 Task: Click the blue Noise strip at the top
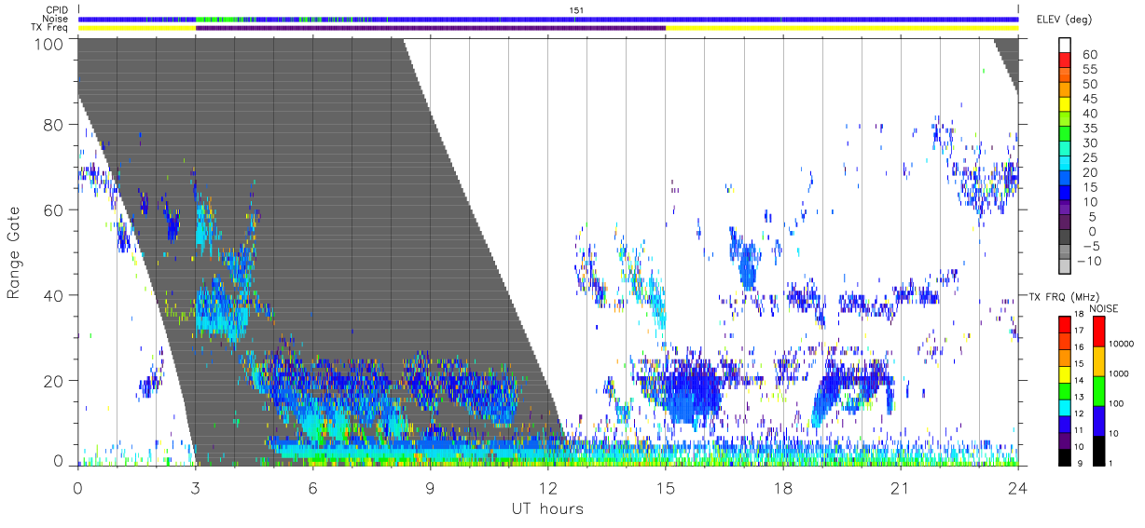(x=548, y=19)
